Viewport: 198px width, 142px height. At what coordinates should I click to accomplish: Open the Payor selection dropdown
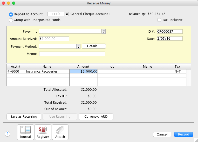coord(104,31)
